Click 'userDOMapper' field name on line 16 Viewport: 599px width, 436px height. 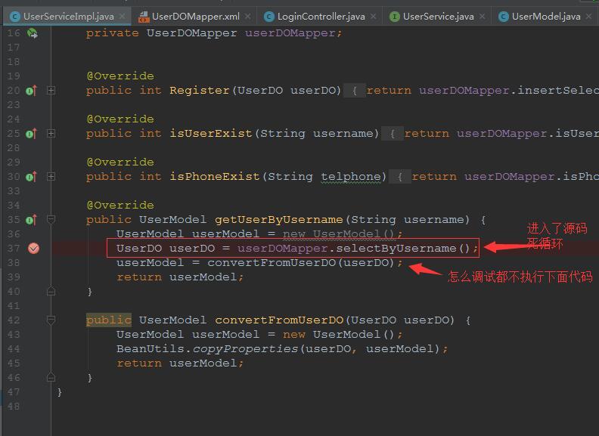click(x=290, y=33)
